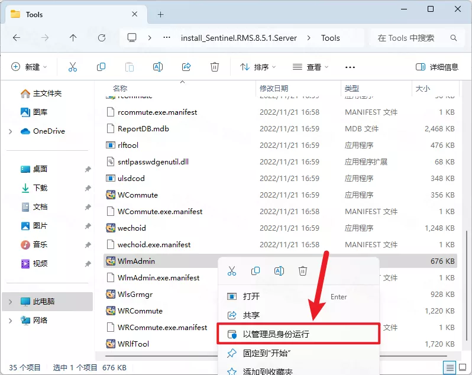Click the Rename icon in the toolbar

tap(158, 67)
